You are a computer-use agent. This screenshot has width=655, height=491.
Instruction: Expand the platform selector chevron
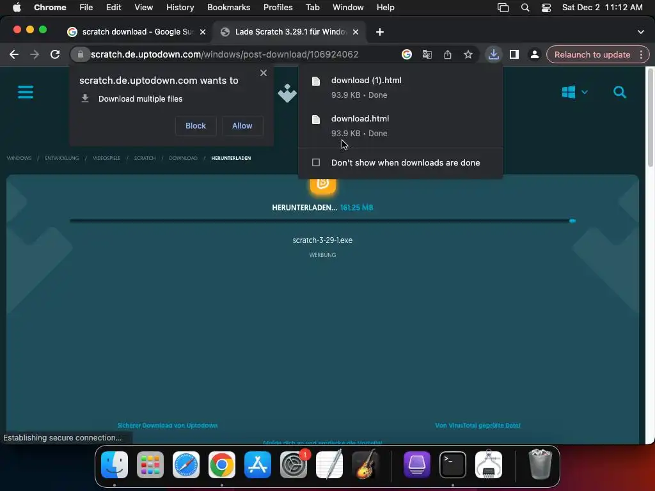tap(585, 92)
